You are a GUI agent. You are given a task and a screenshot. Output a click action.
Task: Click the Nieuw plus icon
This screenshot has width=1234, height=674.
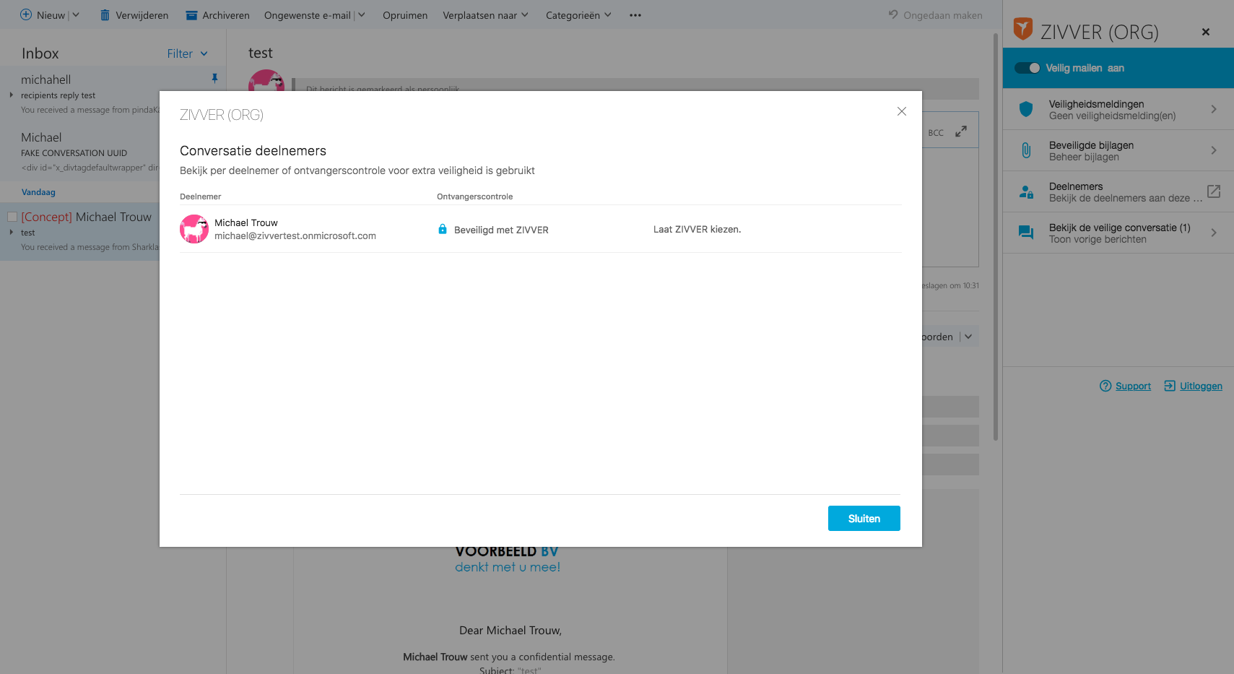pyautogui.click(x=26, y=14)
